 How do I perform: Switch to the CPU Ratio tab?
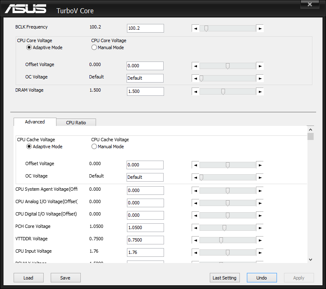pos(76,123)
